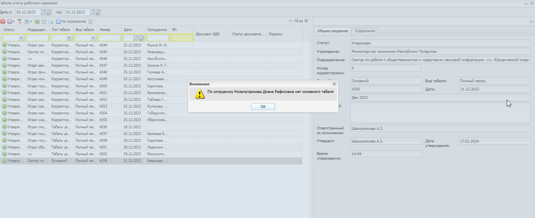Clear filters with the crossed-out funnel icon
535x218 pixels.
tap(20, 21)
